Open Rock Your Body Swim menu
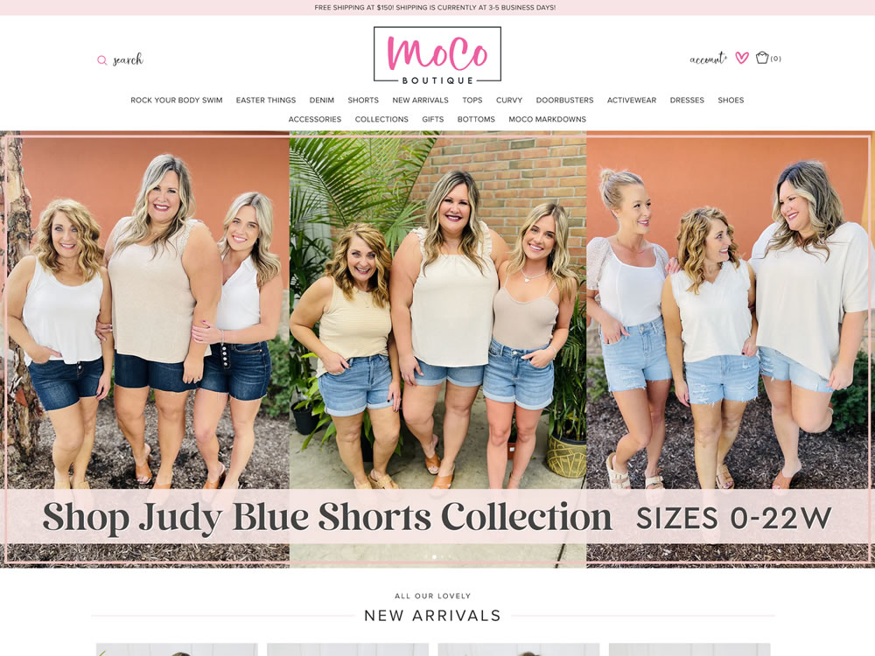The image size is (875, 656). click(177, 101)
